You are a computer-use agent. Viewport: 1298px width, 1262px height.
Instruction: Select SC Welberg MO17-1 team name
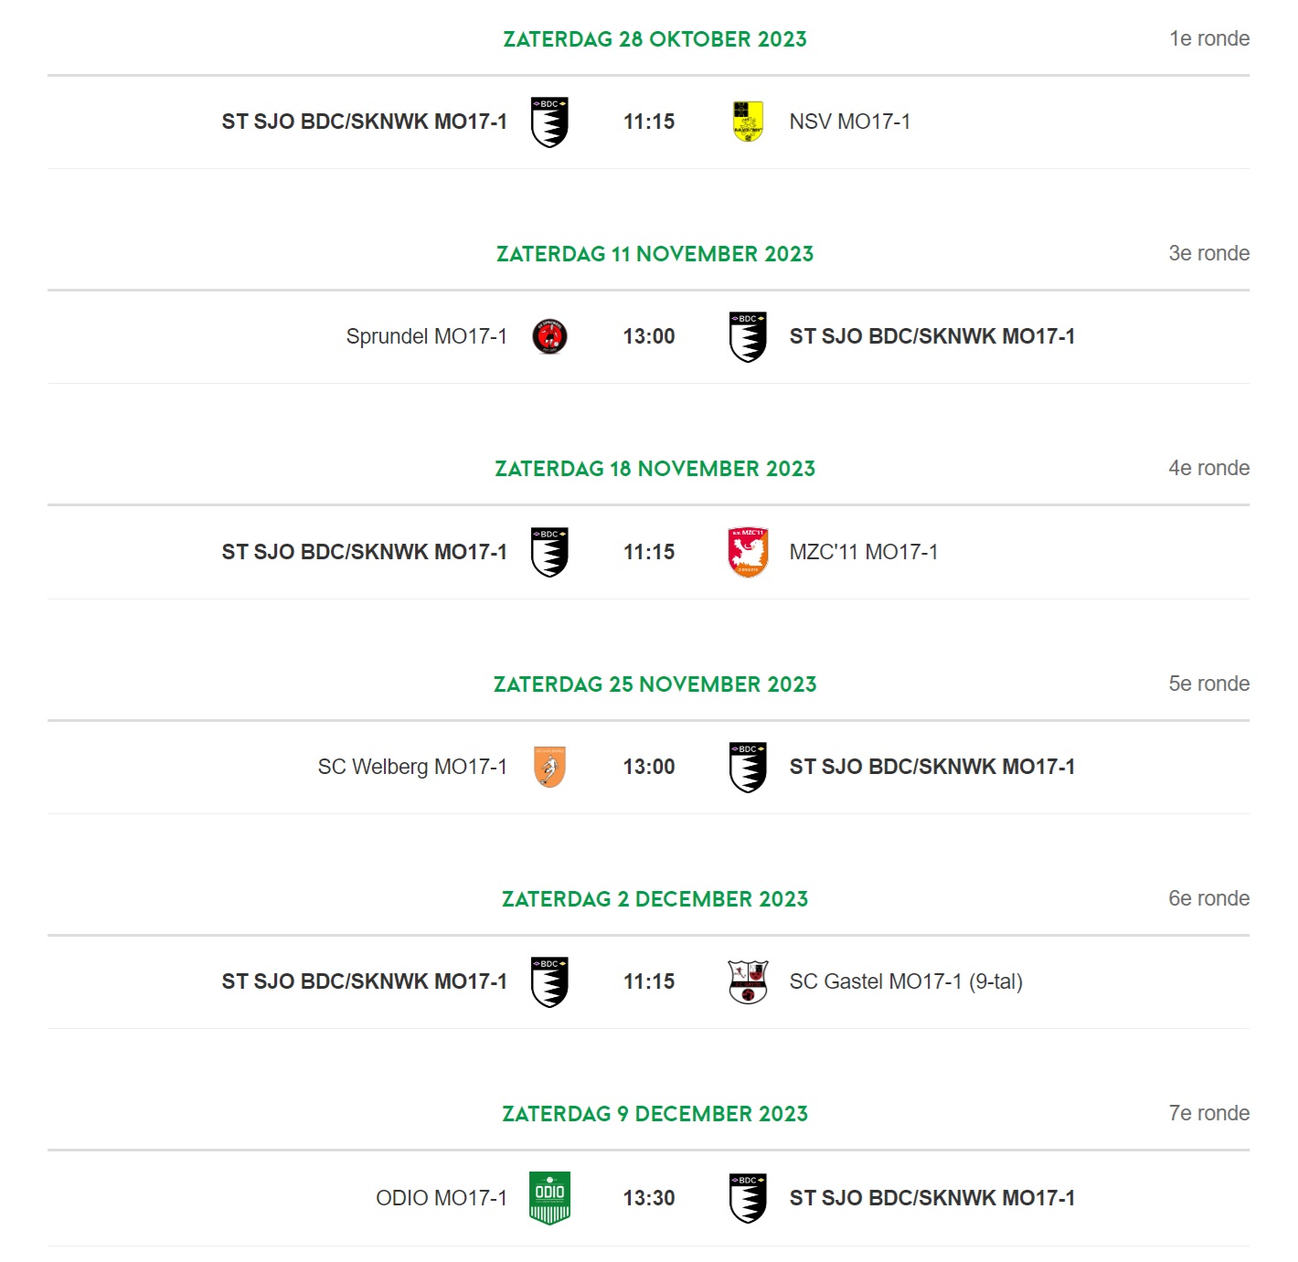tap(412, 767)
